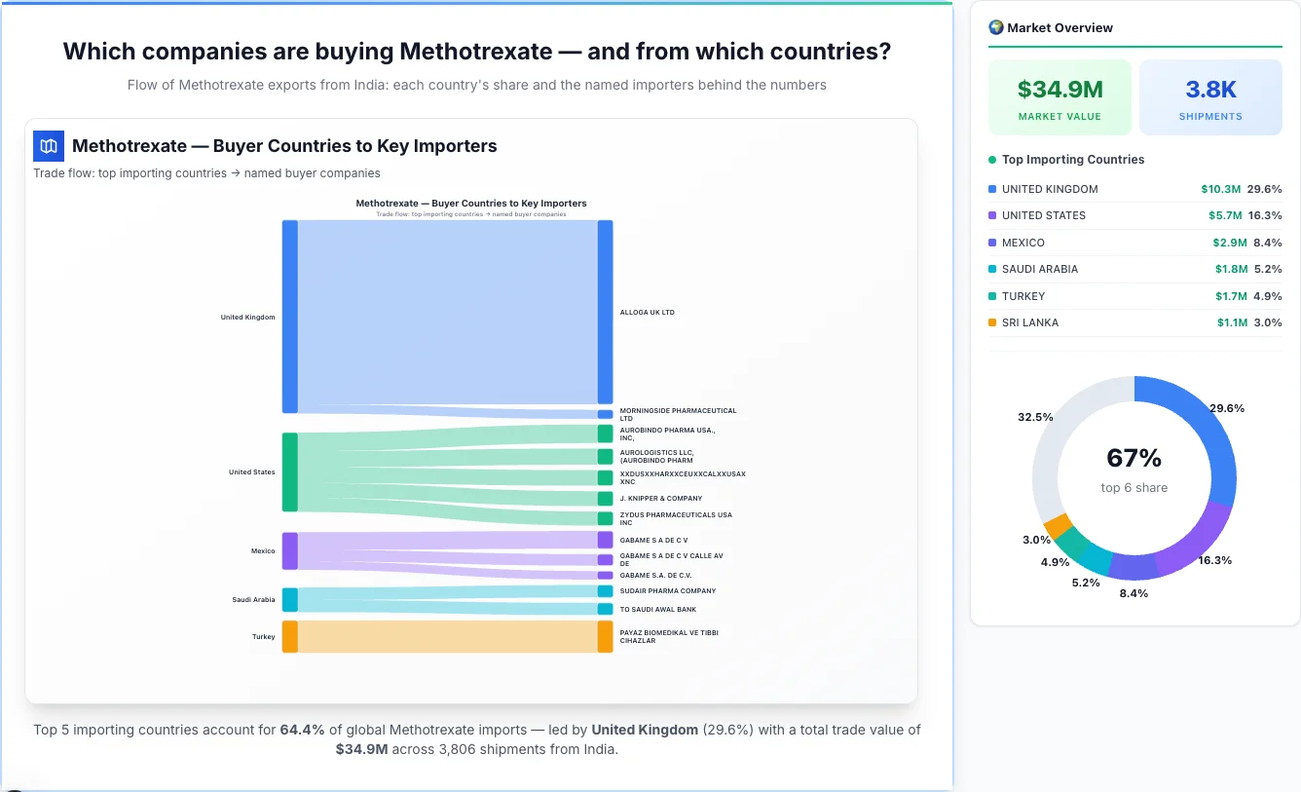Screen dimensions: 1301x792
Task: Click the globe icon beside Market Overview
Action: point(995,27)
